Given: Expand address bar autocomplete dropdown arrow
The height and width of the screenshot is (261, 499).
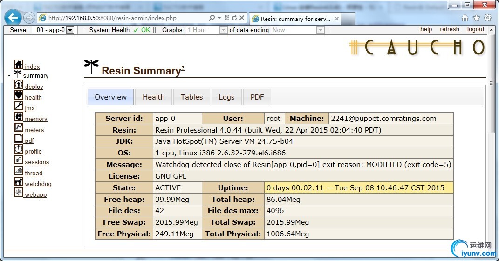Looking at the screenshot, I should pyautogui.click(x=219, y=18).
